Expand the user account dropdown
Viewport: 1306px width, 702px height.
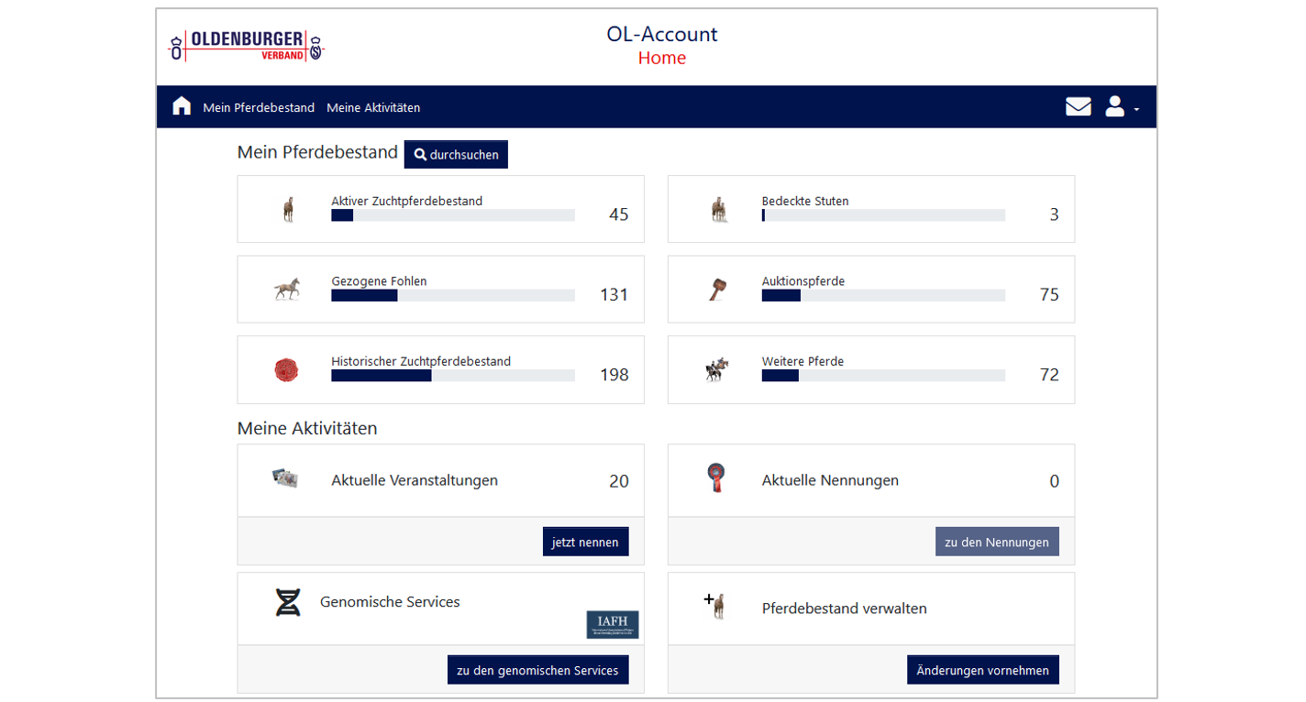tap(1121, 107)
